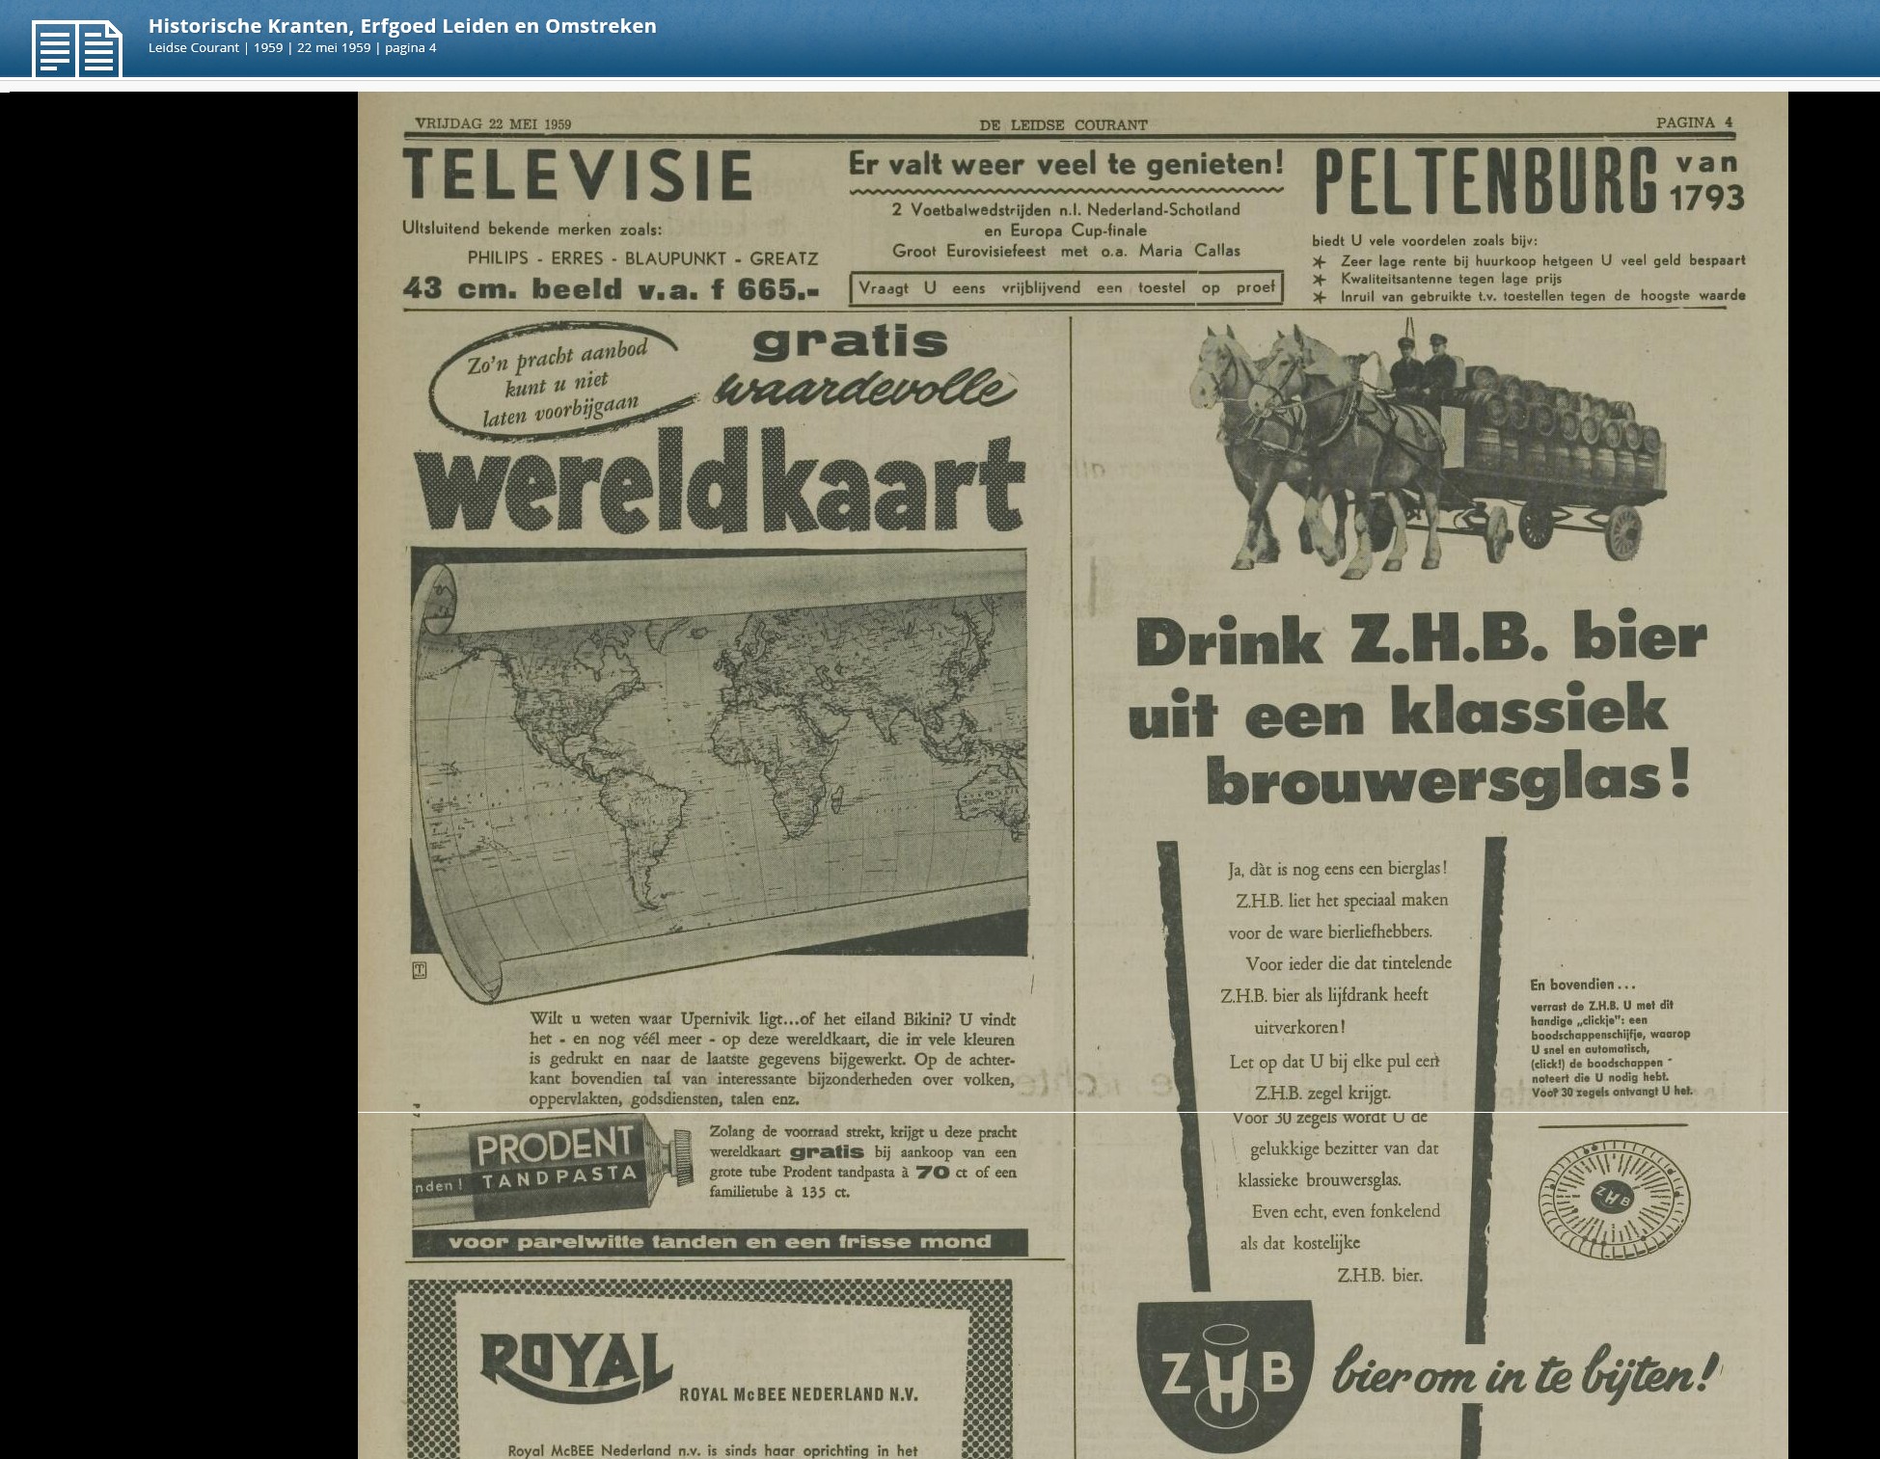Click '43 cm. beeld v.a. f 665.-'
This screenshot has height=1459, width=1880.
point(611,288)
